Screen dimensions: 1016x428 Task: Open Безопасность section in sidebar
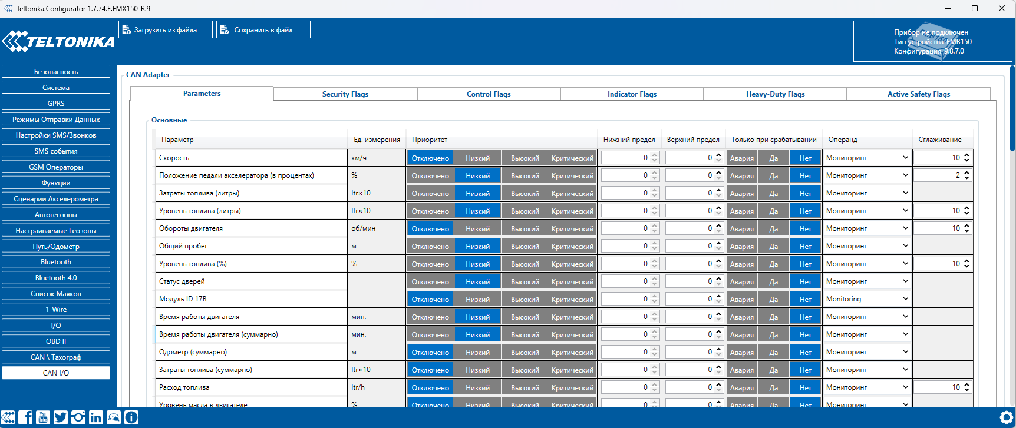56,72
